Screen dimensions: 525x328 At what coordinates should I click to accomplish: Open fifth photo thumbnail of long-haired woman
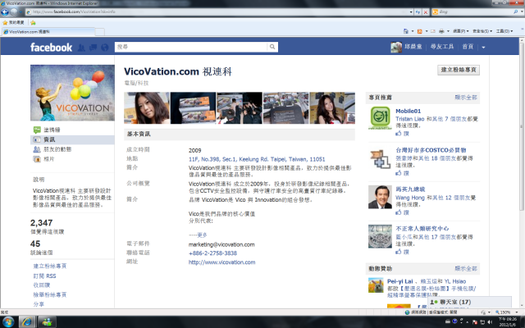click(332, 108)
